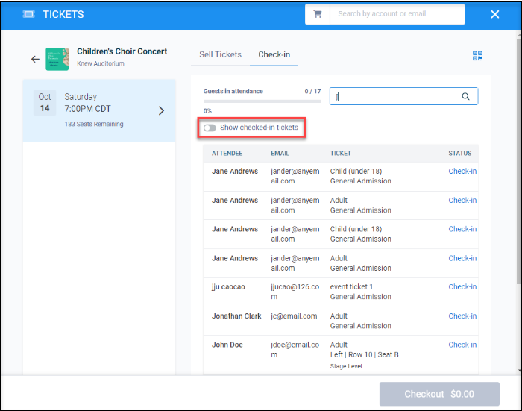The width and height of the screenshot is (522, 411).
Task: Switch to the Sell Tickets tab
Action: pos(220,54)
